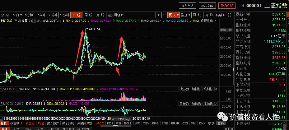
Task: Toggle the MACD indicator button
Action: click(100, 123)
